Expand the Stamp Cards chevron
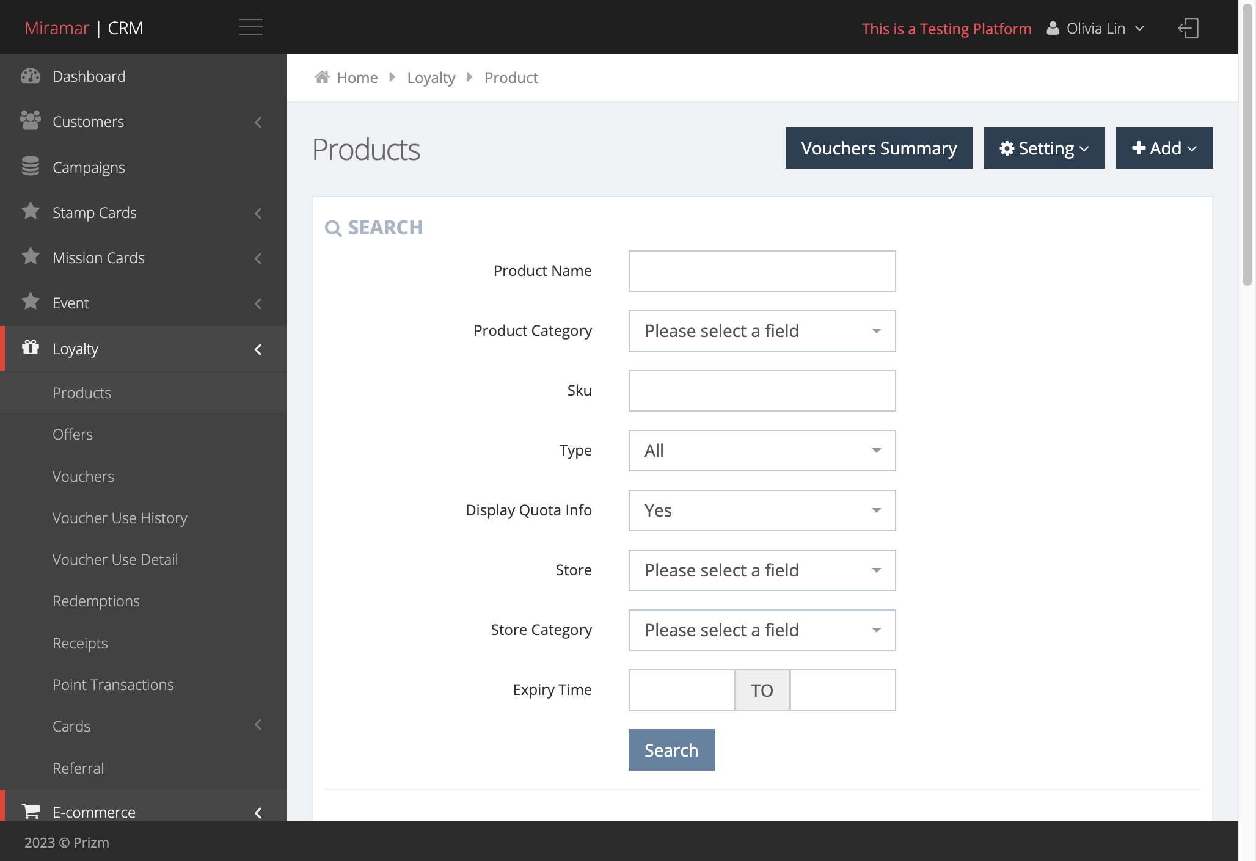This screenshot has width=1256, height=861. click(x=258, y=213)
